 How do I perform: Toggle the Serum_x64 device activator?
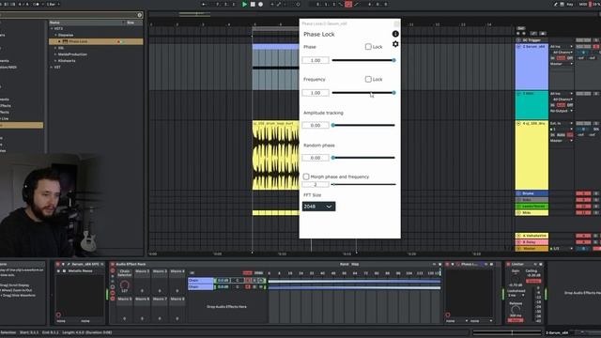click(58, 264)
